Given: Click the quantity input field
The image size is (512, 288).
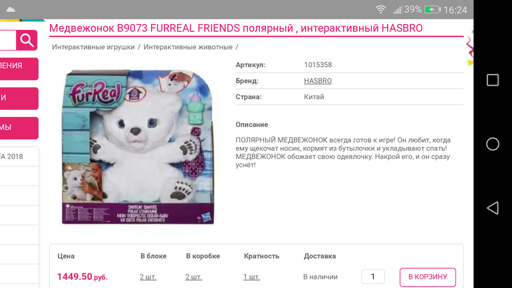Looking at the screenshot, I should (x=373, y=277).
